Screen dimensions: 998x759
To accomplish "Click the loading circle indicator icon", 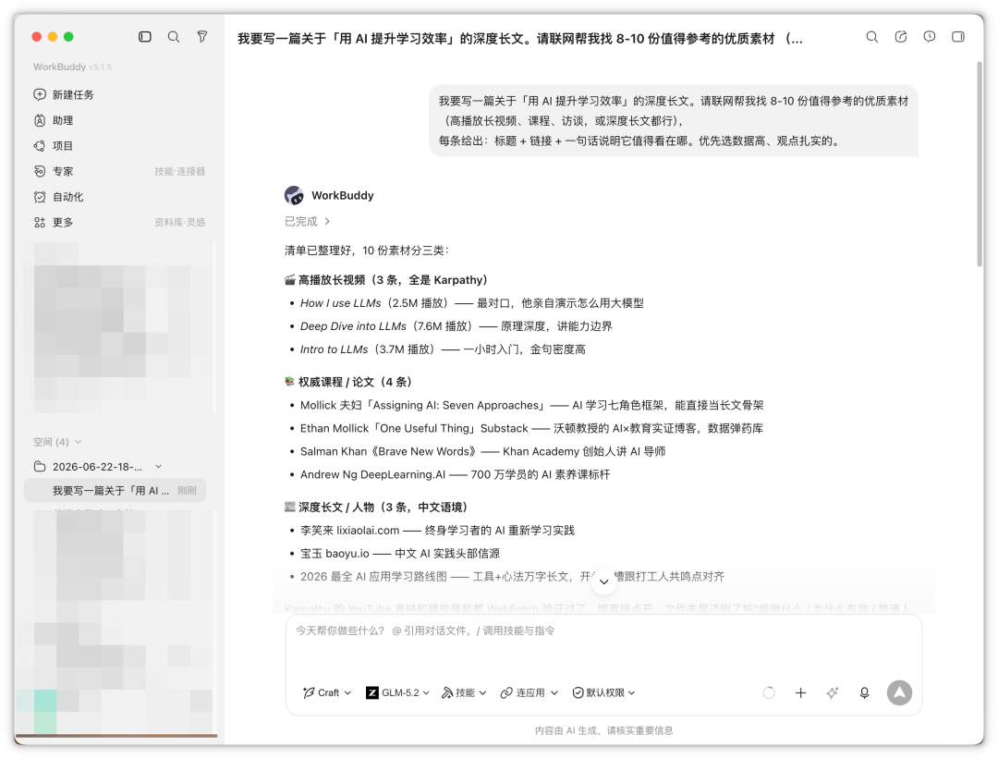I will tap(769, 692).
